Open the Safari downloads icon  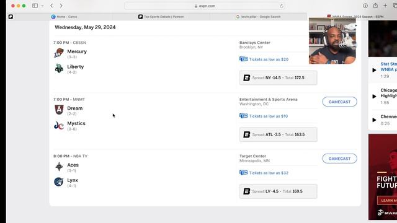[365, 6]
